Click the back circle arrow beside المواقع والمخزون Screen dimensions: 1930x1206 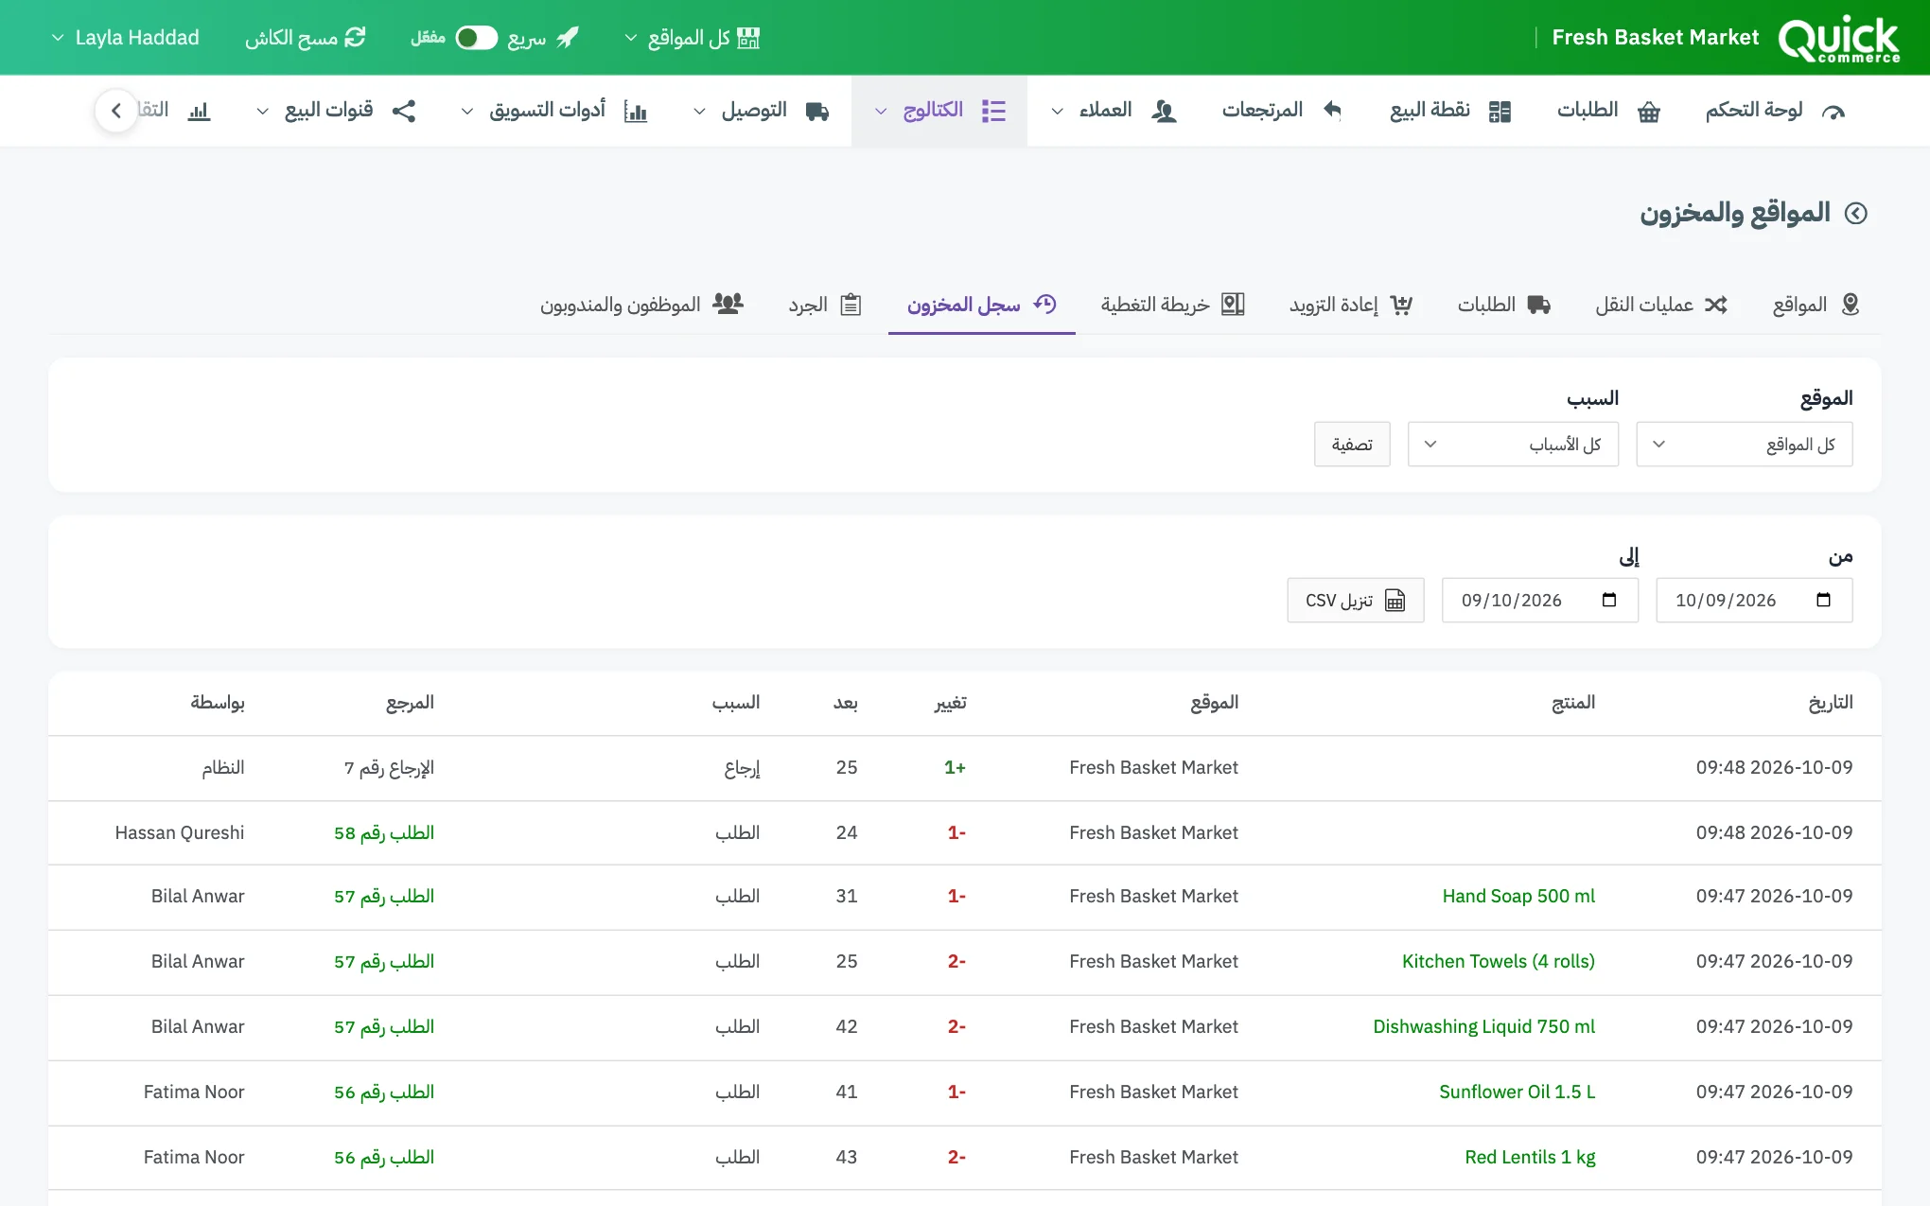tap(1856, 213)
